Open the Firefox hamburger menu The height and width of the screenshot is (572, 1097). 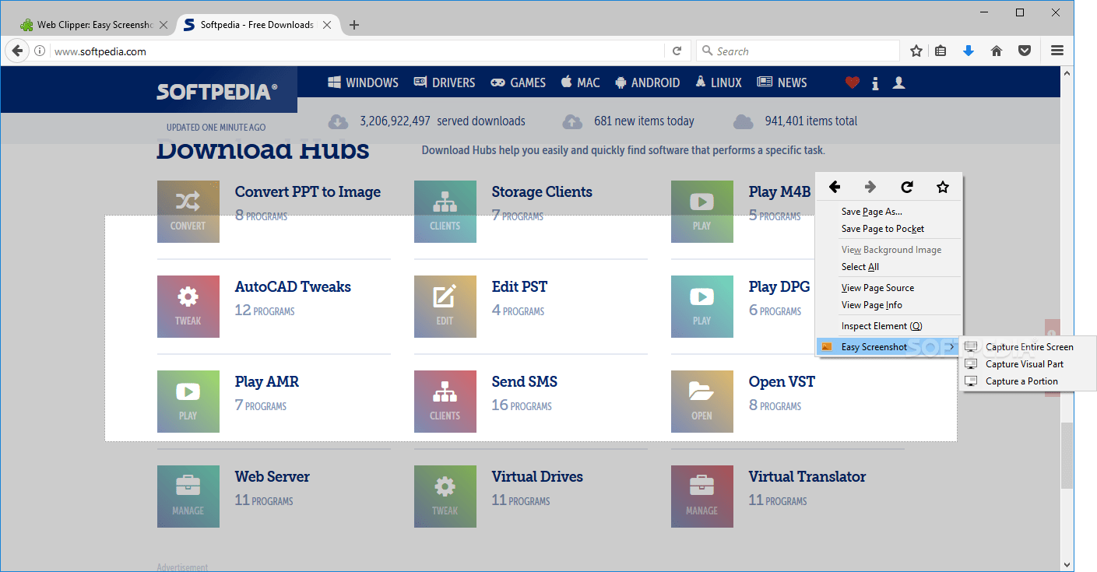[1057, 51]
